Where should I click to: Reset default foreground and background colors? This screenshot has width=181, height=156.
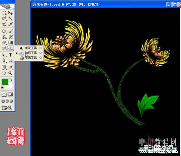(x=2, y=88)
